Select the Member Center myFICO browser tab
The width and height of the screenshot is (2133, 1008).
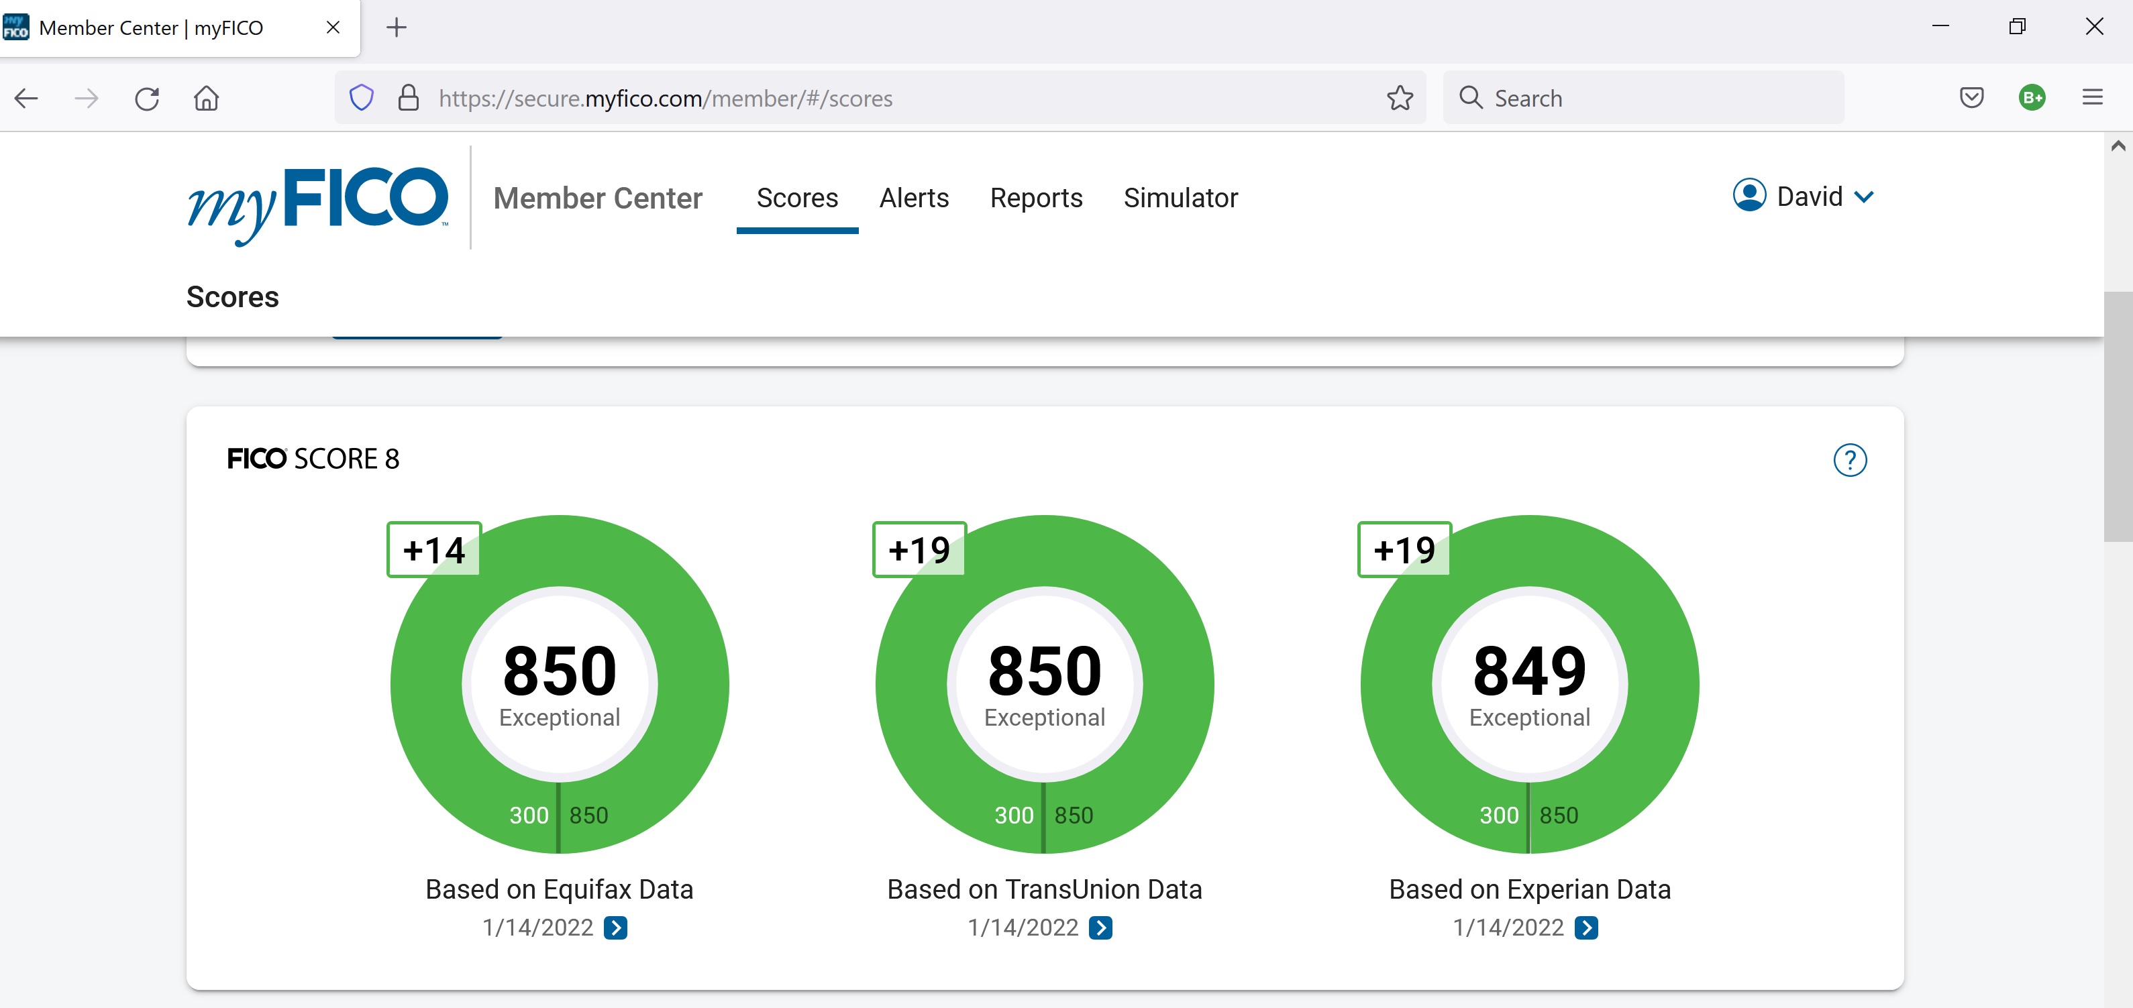coord(179,28)
